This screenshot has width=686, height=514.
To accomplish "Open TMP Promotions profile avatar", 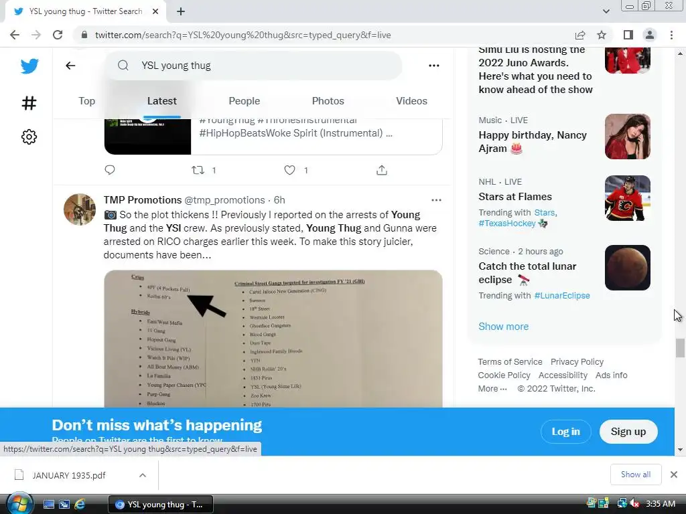I will [80, 209].
